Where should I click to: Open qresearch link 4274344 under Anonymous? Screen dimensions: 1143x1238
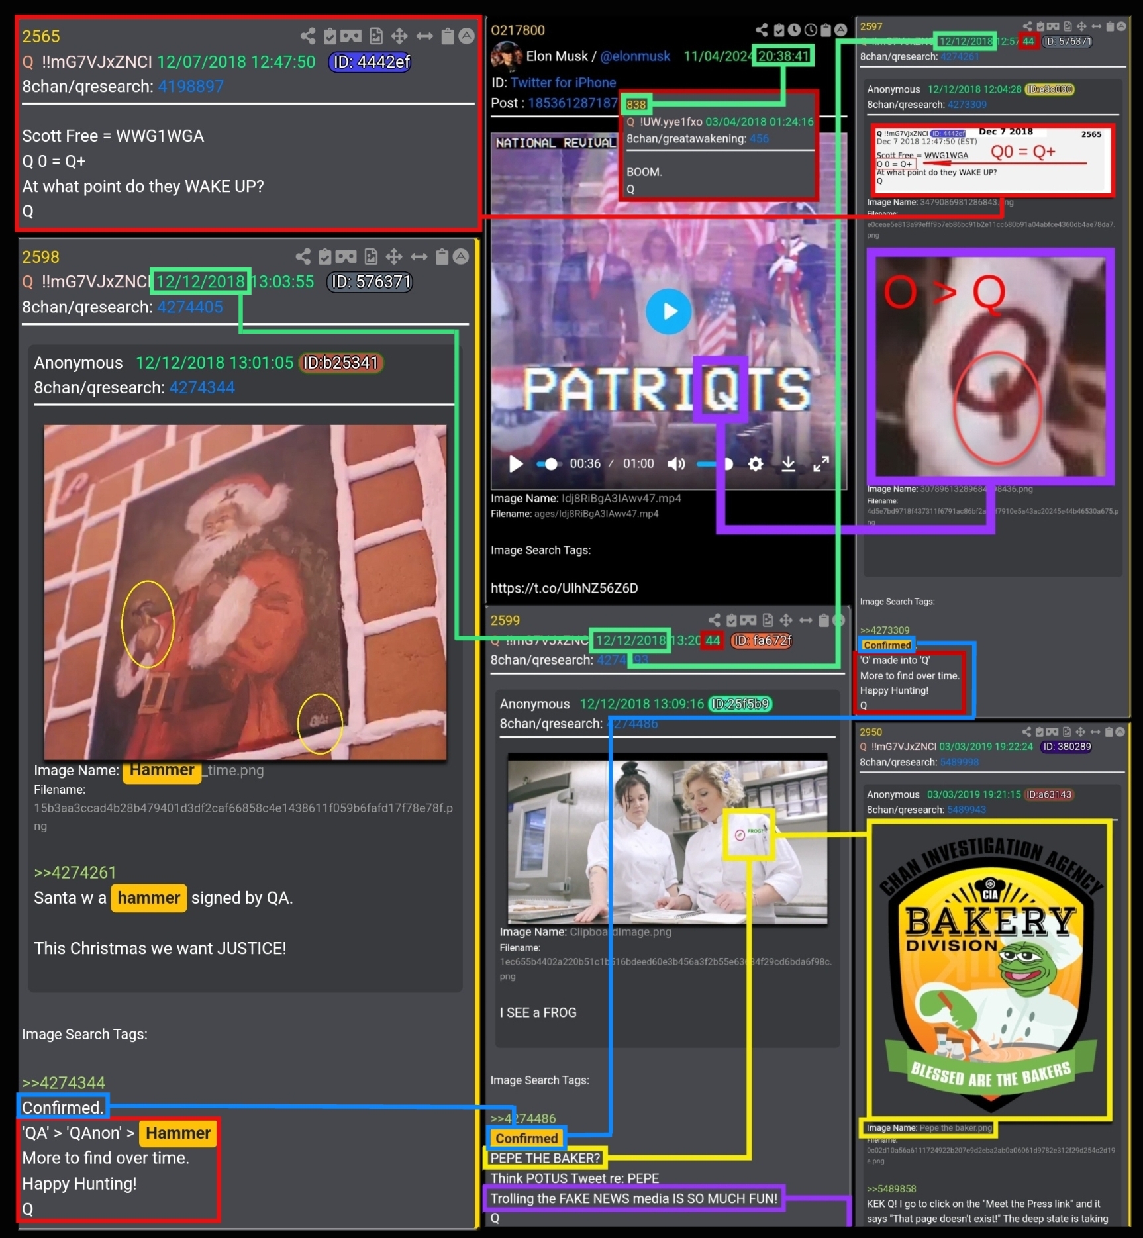coord(202,388)
